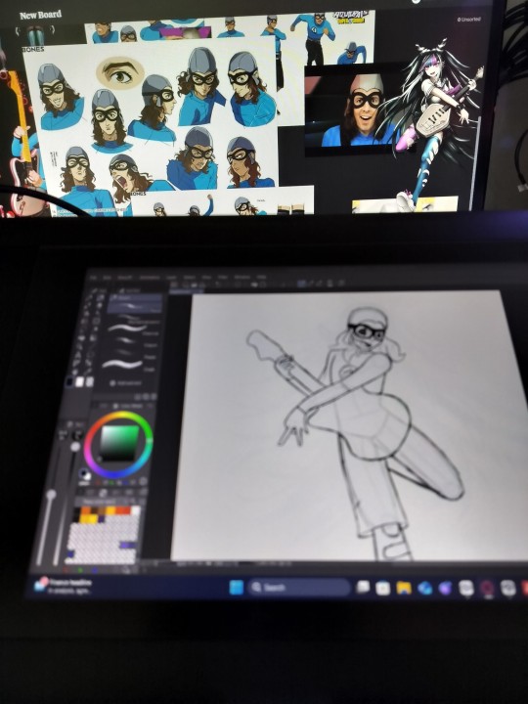Click the Add sub tool button

(126, 383)
